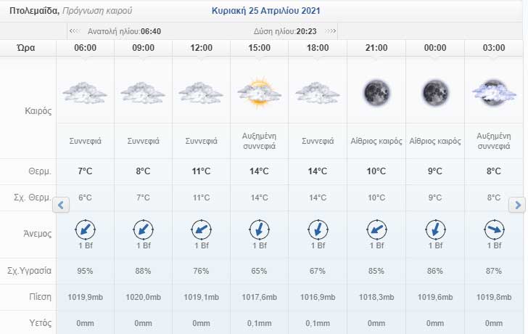Click the sun-and-clouds icon at 15:00
The width and height of the screenshot is (528, 334).
(x=259, y=93)
